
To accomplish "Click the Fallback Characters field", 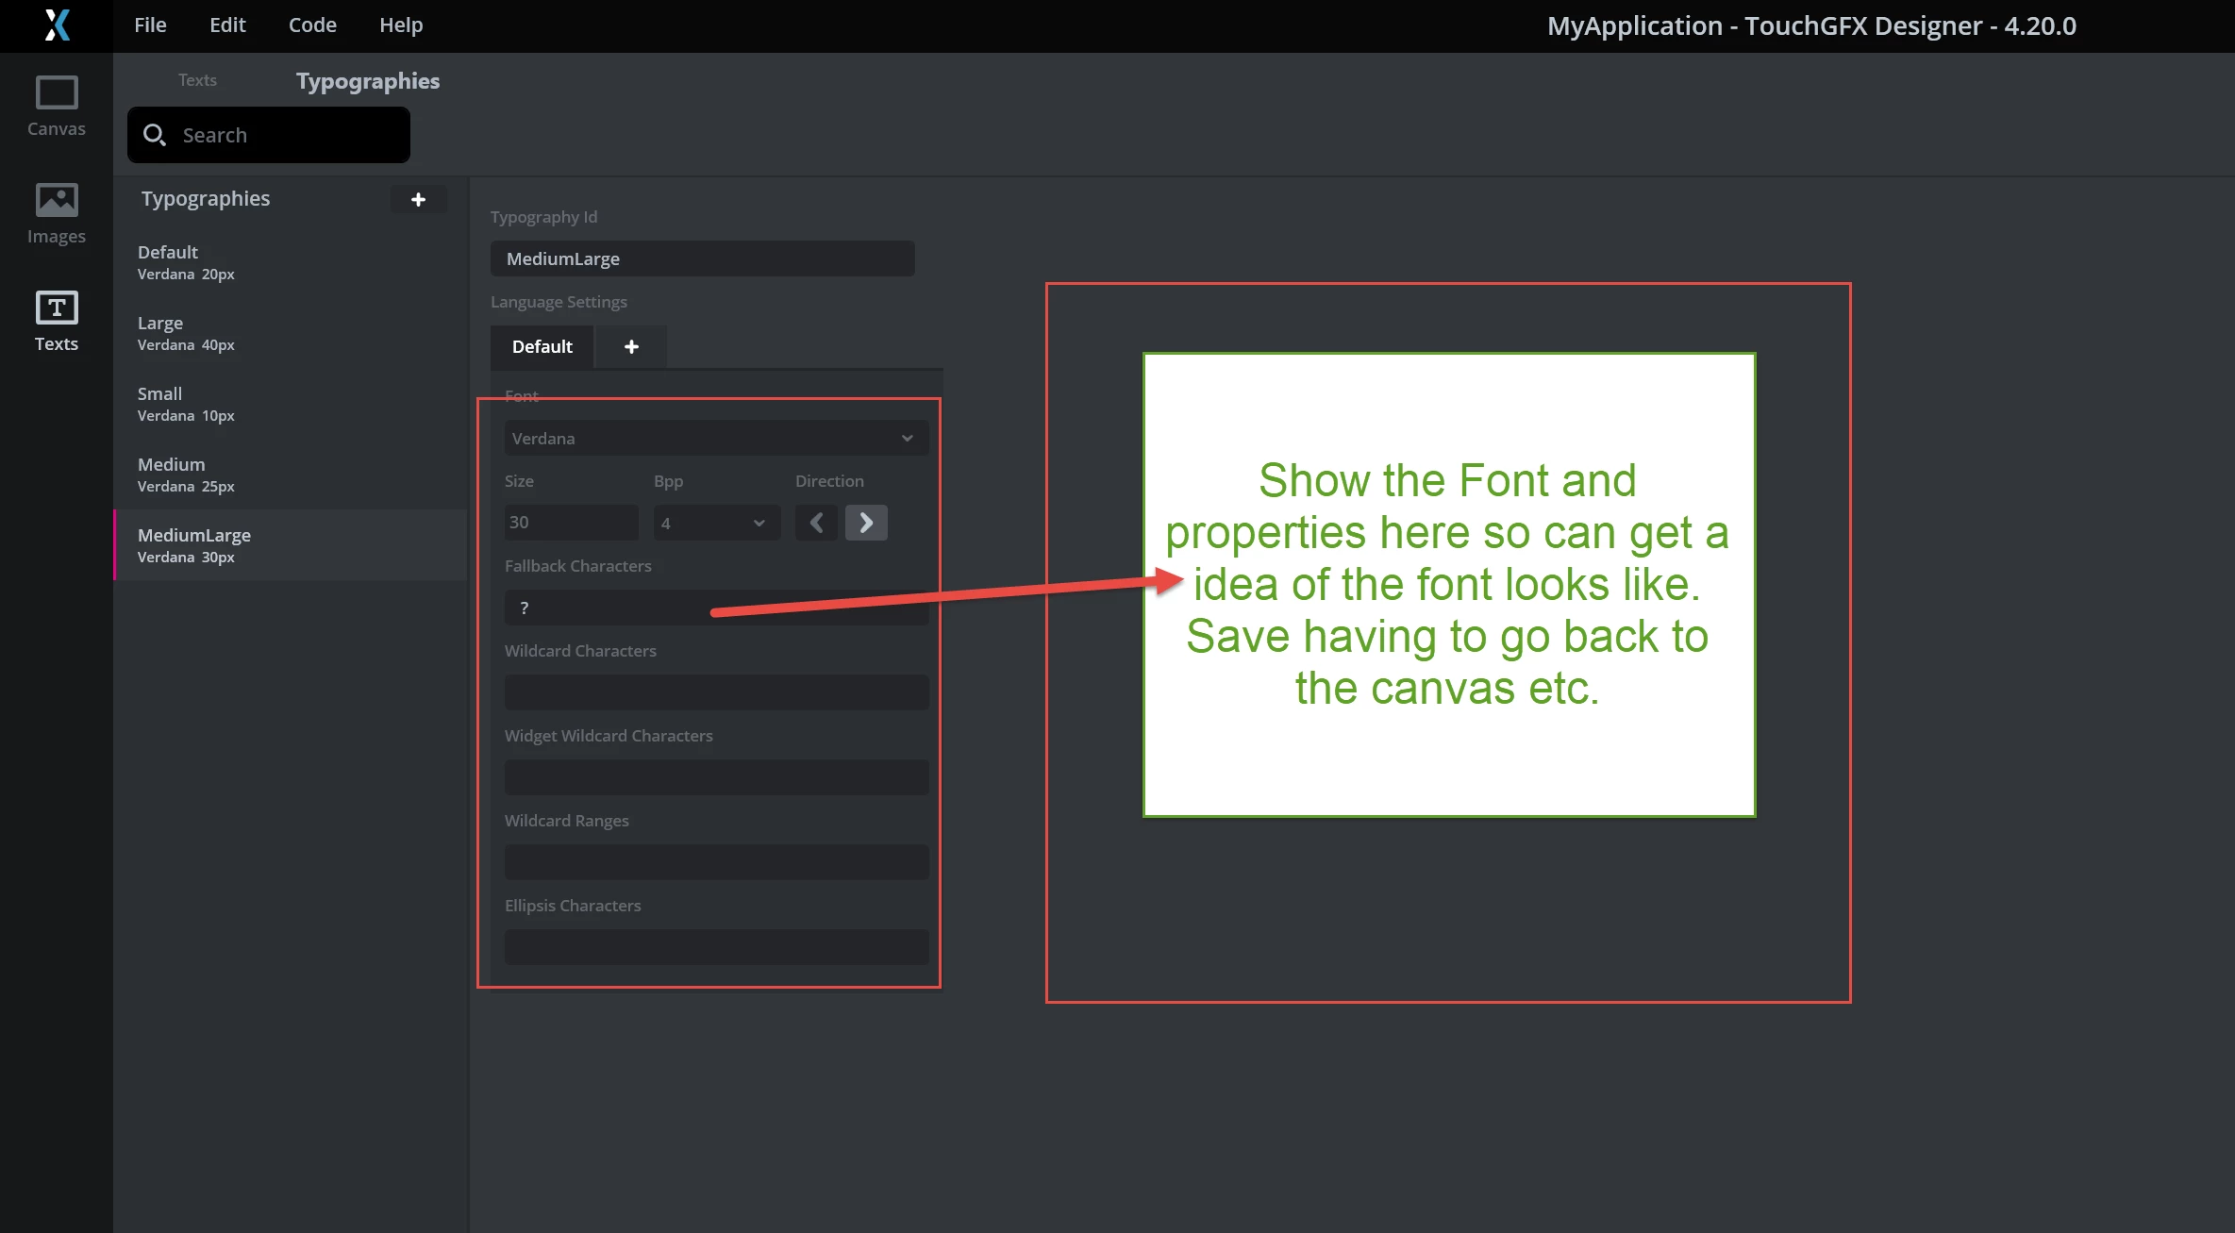I will point(717,608).
